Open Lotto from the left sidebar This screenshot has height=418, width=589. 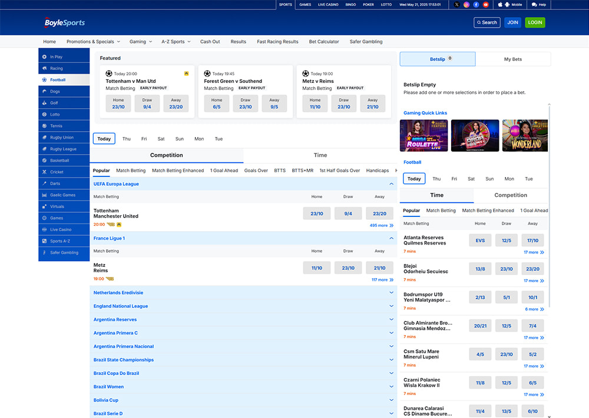point(64,114)
